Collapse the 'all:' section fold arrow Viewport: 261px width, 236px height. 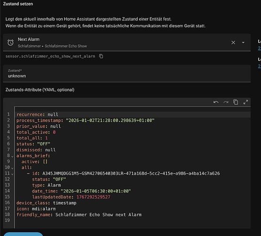(12, 169)
